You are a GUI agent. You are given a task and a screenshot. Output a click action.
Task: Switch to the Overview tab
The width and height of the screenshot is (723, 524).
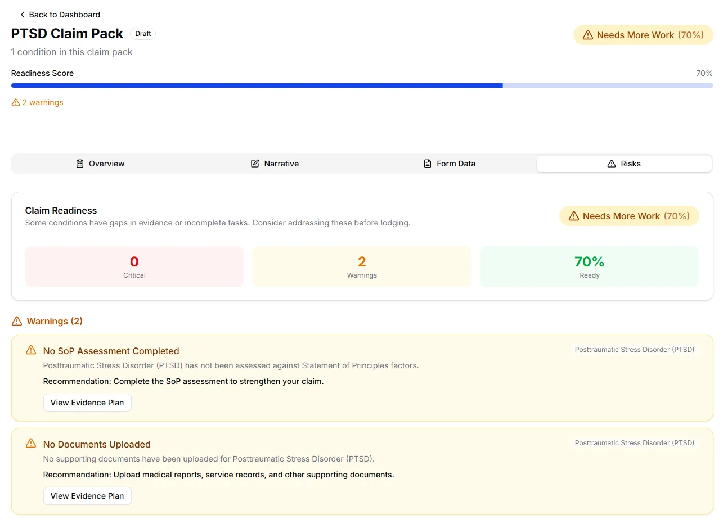coord(100,164)
